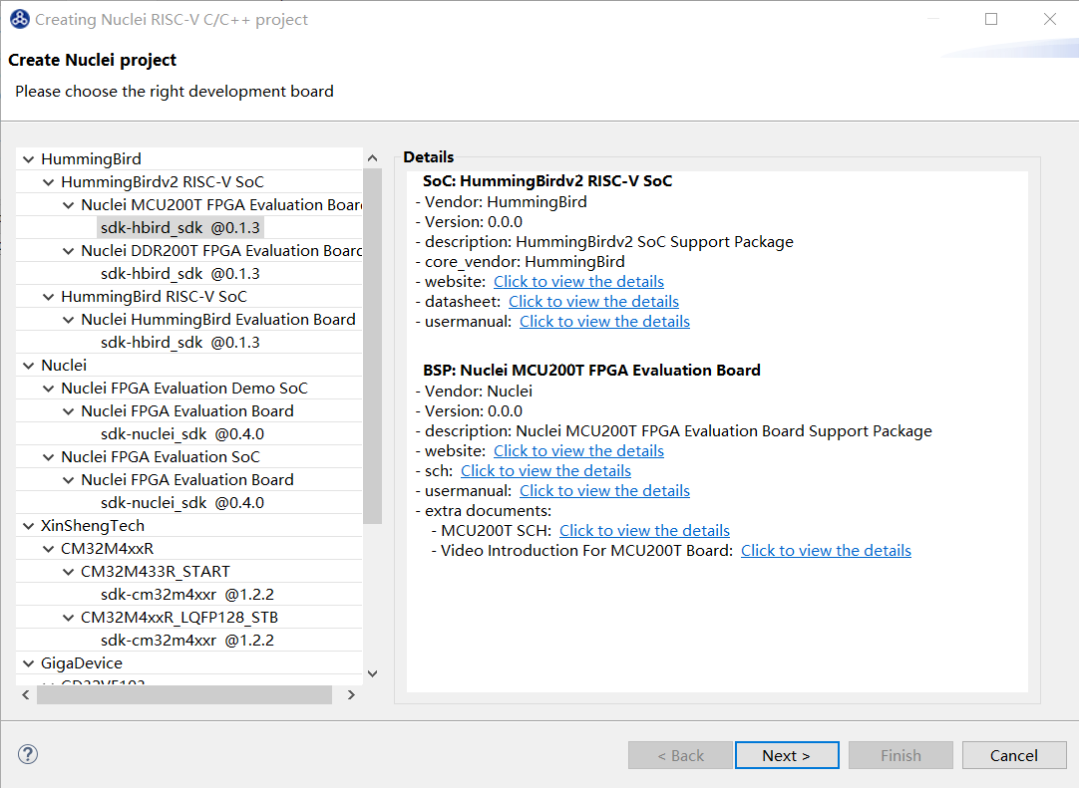Open the help question mark icon
The image size is (1079, 788).
(x=28, y=754)
